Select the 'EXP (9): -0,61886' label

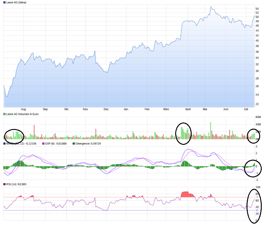pos(56,144)
